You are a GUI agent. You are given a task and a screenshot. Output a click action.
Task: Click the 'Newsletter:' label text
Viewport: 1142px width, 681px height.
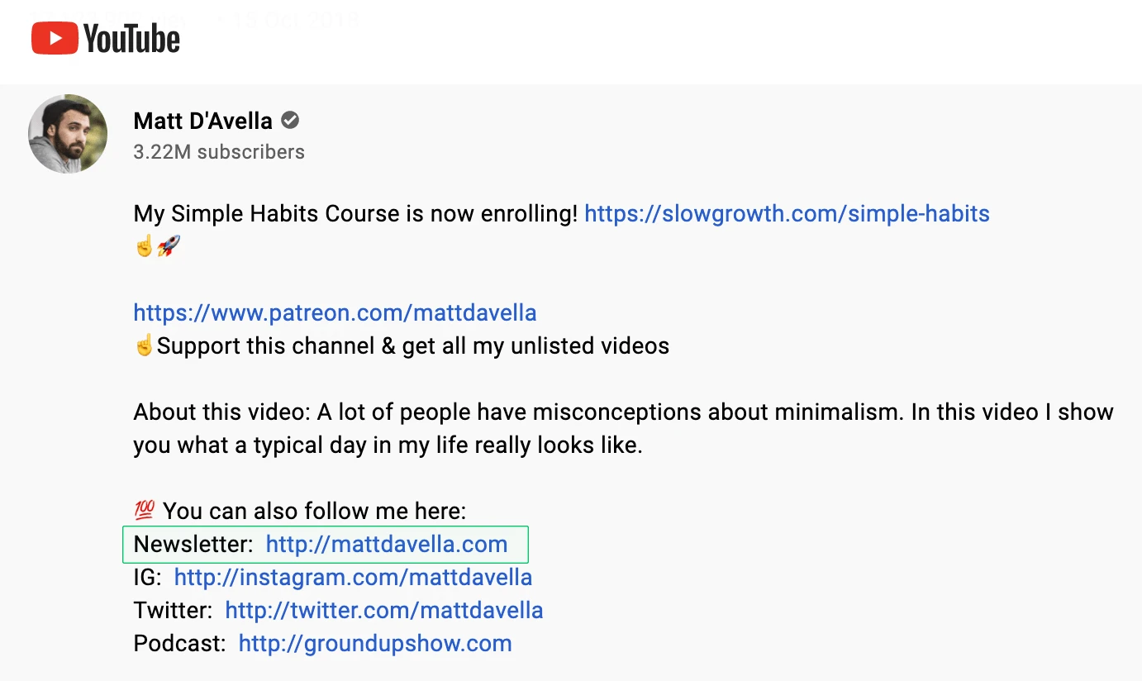[x=193, y=544]
